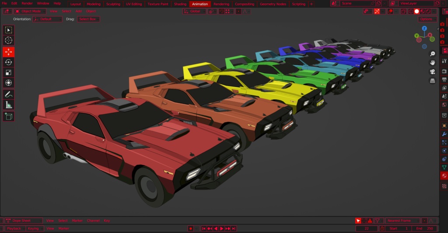Screen dimensions: 448x233
Task: Toggle only show errors warning icon
Action: pos(370,221)
